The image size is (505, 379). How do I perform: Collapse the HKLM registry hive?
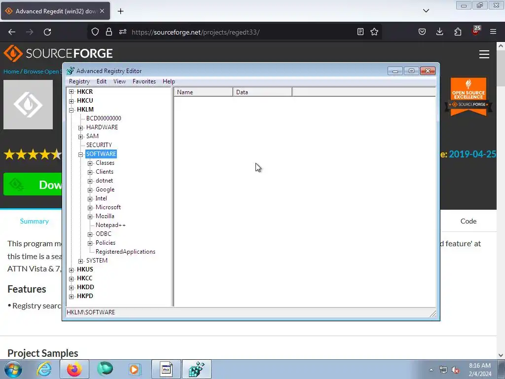(71, 110)
